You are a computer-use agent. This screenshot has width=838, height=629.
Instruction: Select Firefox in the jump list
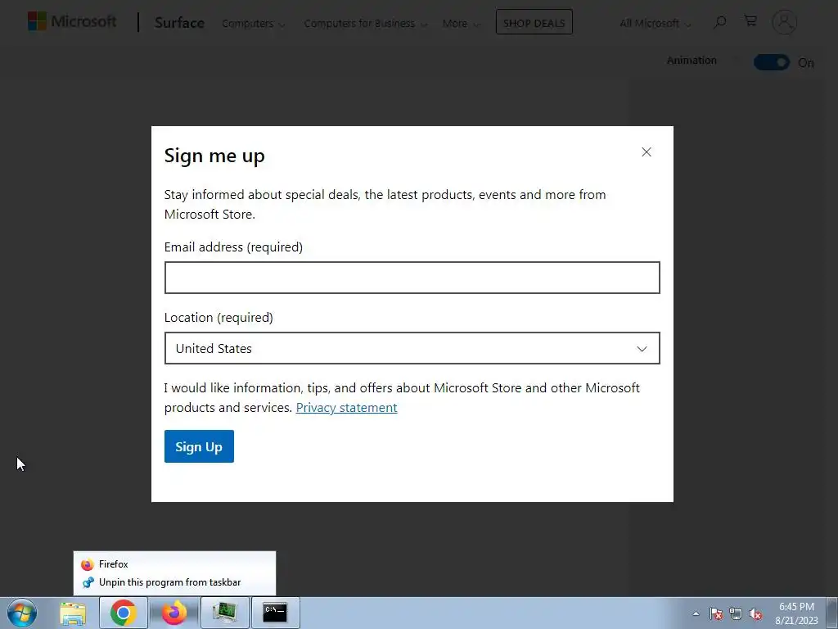click(x=174, y=564)
